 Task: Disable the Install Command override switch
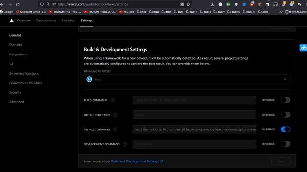285,129
